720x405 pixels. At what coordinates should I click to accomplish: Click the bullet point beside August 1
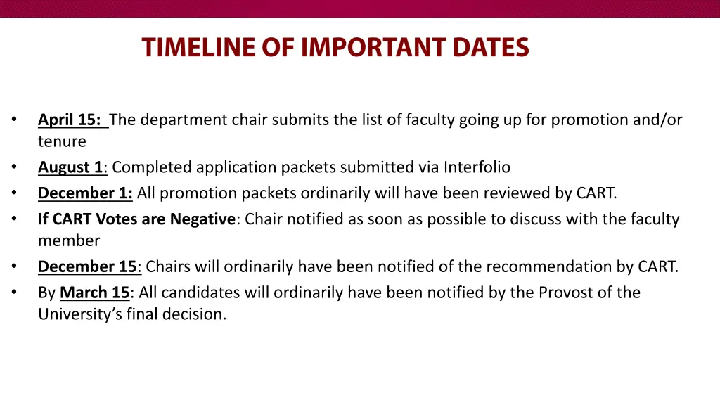tap(14, 167)
